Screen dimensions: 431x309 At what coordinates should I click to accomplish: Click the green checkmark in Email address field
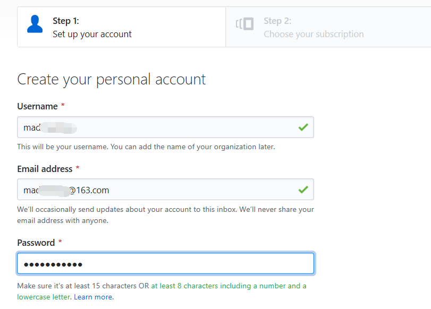(303, 190)
